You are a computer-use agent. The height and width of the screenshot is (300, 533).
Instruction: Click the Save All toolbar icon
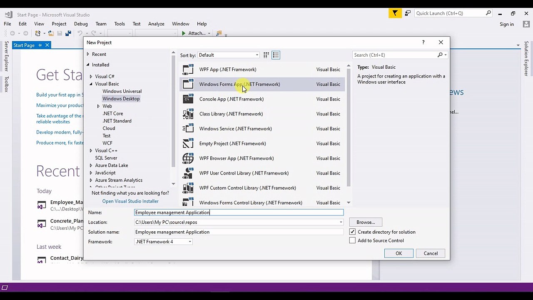(68, 33)
